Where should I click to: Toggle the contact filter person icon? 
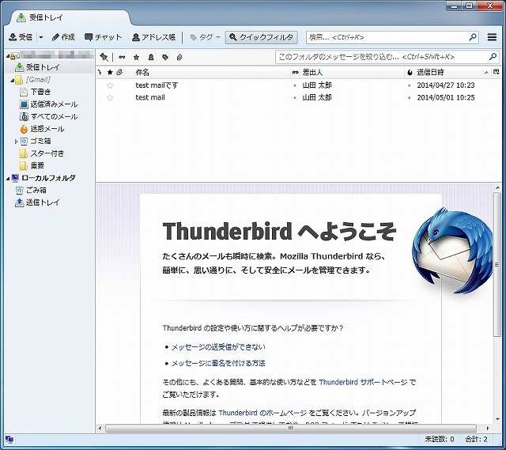(151, 57)
